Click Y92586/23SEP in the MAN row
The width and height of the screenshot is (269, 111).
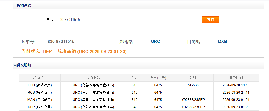pyautogui.click(x=193, y=100)
